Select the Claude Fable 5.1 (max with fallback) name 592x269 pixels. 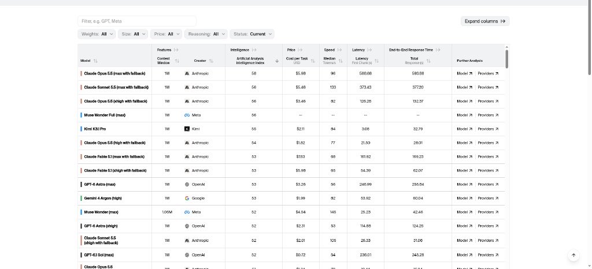coord(114,157)
